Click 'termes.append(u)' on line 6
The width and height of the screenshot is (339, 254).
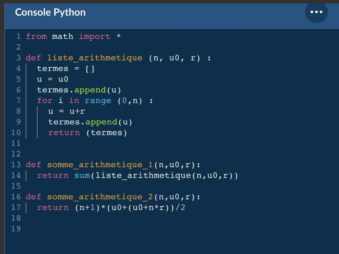pos(79,90)
